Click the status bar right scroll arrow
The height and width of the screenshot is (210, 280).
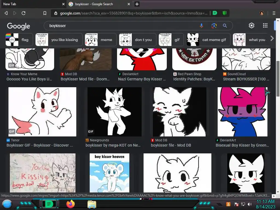(x=273, y=196)
